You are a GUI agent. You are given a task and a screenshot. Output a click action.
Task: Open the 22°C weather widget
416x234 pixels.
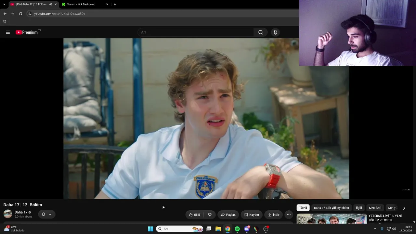click(x=14, y=229)
